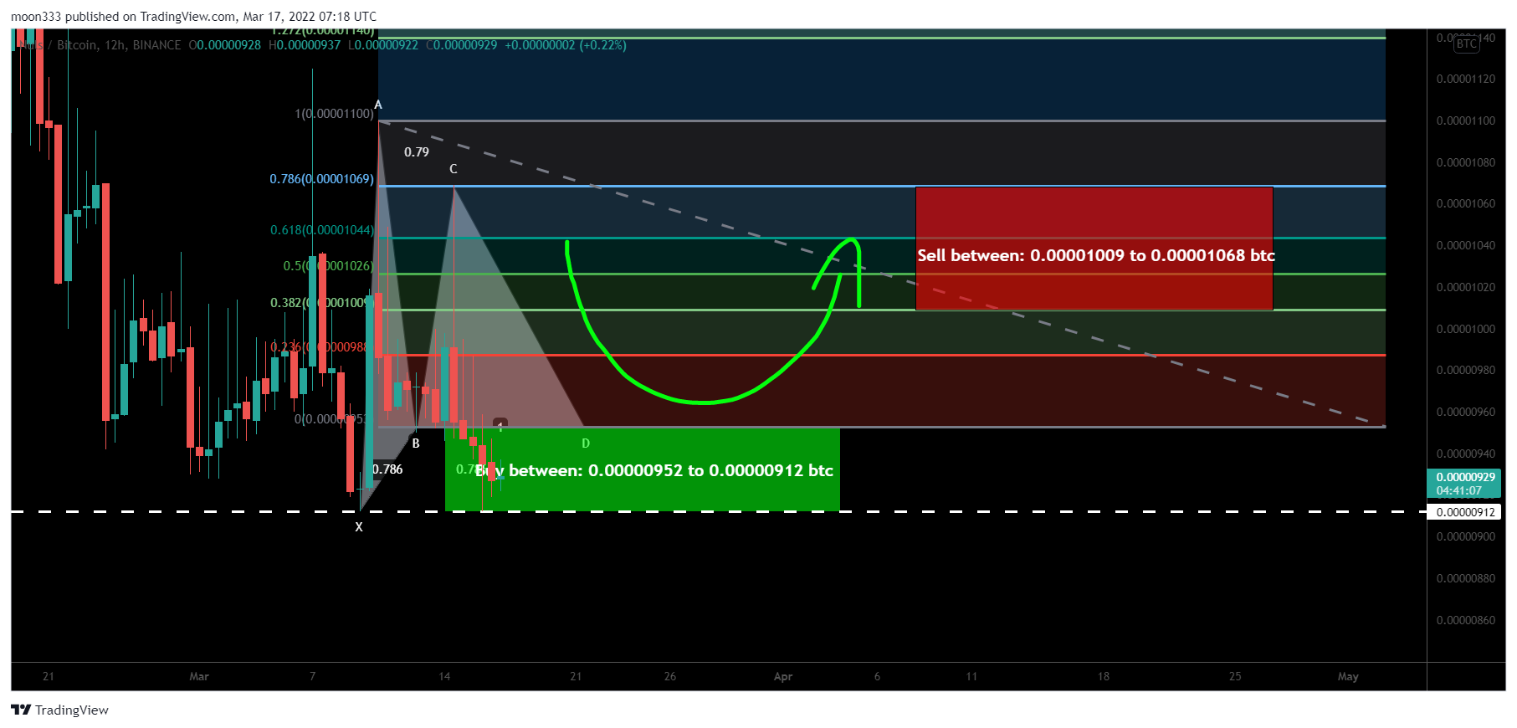Click the high value H0.00000937 in legend
Image resolution: width=1517 pixels, height=728 pixels.
[305, 45]
